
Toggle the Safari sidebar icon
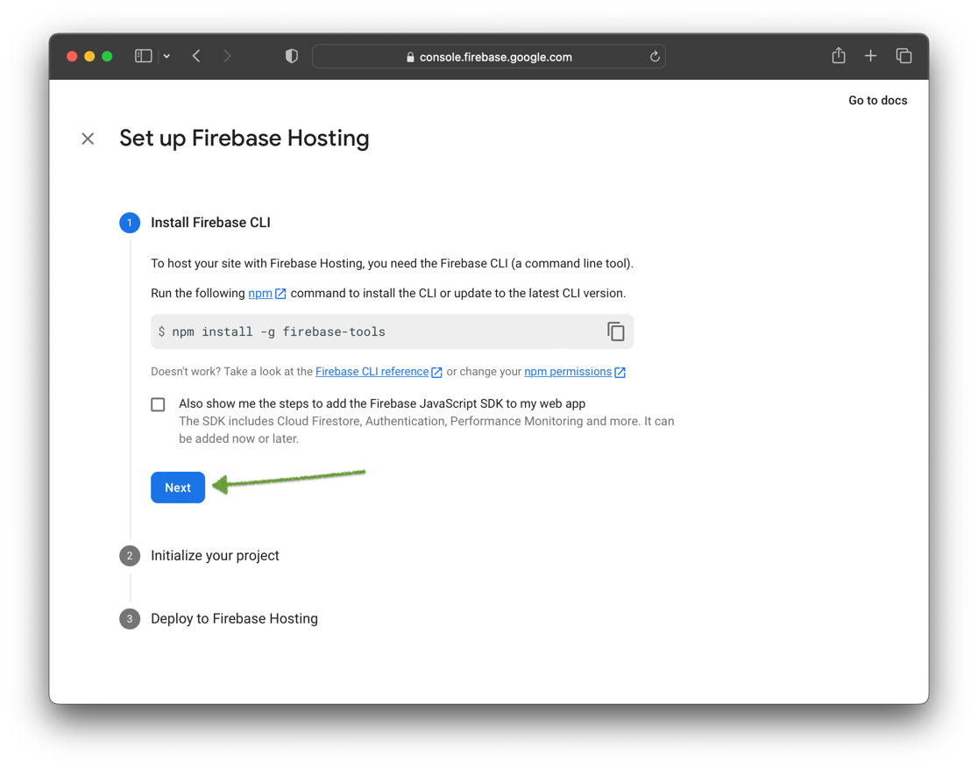coord(144,56)
